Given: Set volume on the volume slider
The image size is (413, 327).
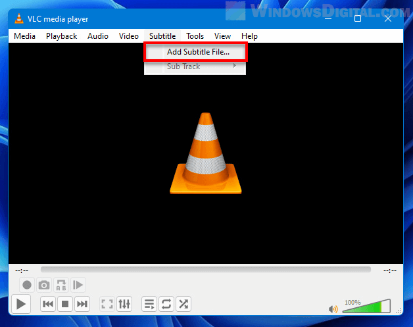Looking at the screenshot, I should (x=366, y=306).
